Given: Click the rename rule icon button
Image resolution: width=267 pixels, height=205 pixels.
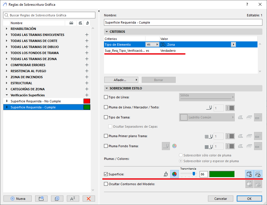Looking at the screenshot, I should click(x=73, y=198).
